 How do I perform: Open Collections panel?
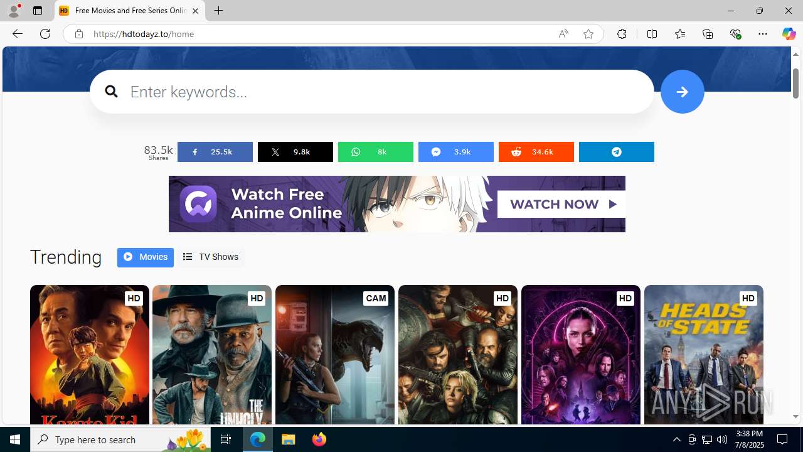(708, 34)
